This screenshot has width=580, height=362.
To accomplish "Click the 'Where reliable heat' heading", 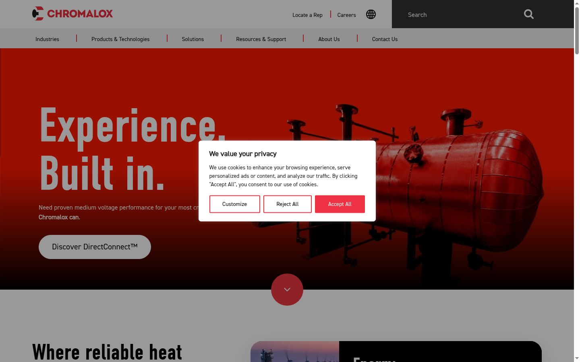I will [x=107, y=352].
